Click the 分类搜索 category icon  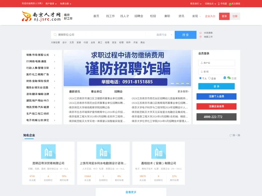201,33
